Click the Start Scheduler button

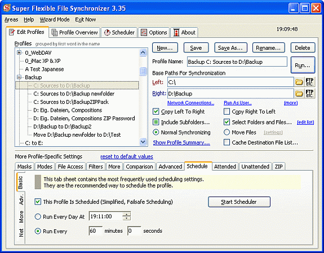pyautogui.click(x=239, y=202)
